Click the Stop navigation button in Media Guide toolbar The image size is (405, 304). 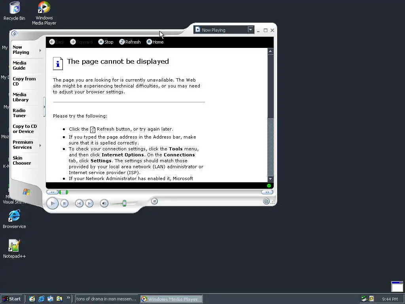106,42
